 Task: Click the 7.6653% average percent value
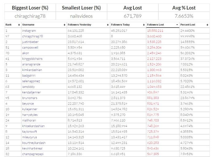tap(184, 16)
